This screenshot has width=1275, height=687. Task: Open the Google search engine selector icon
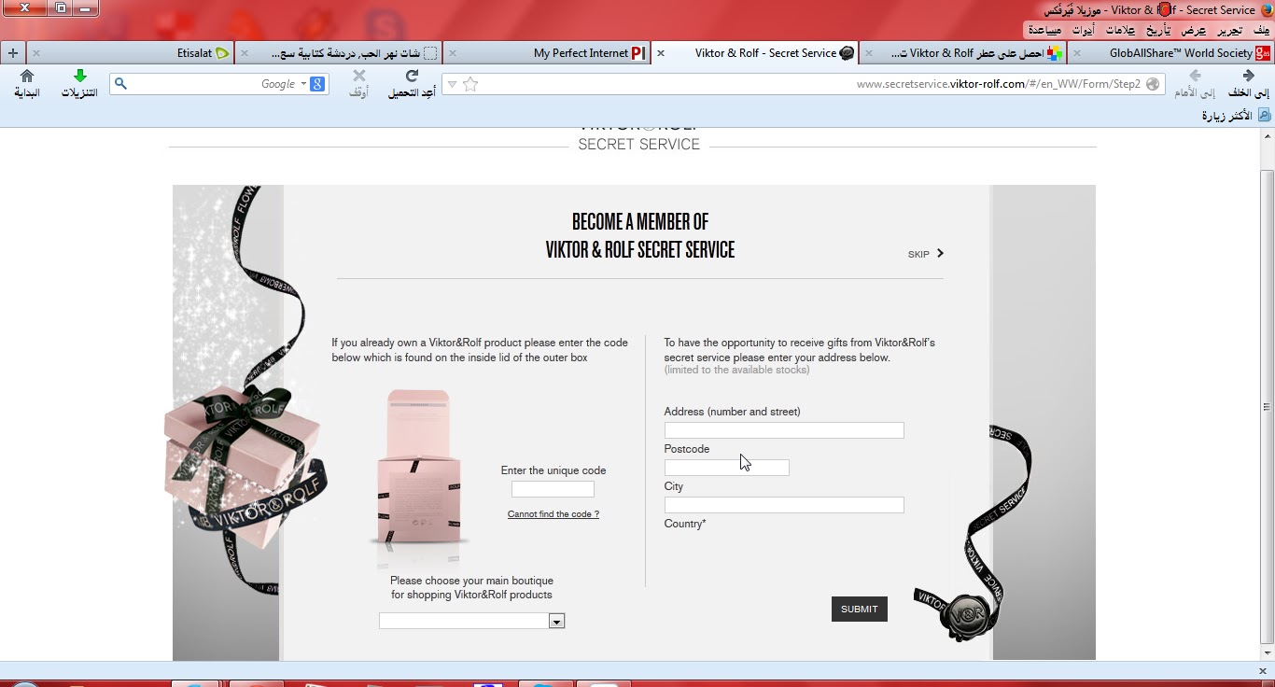coord(317,84)
